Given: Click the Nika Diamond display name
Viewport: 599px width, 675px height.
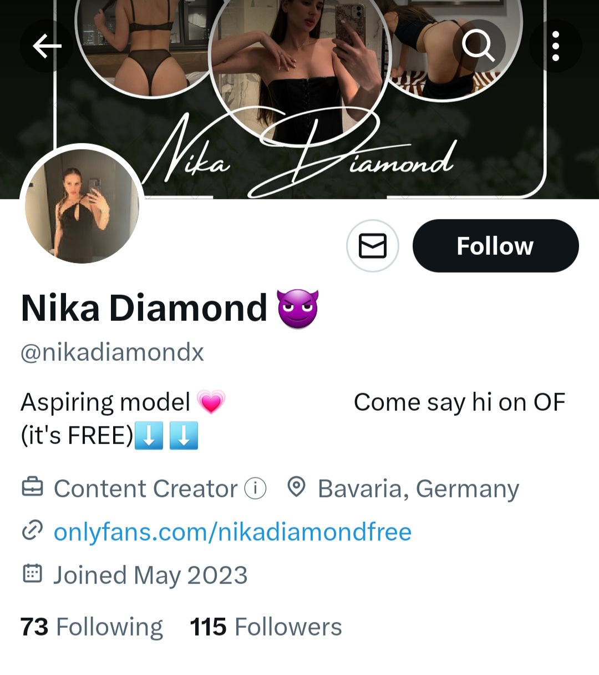Looking at the screenshot, I should click(x=144, y=308).
